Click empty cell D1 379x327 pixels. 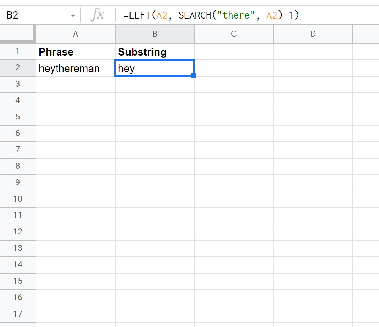point(313,52)
